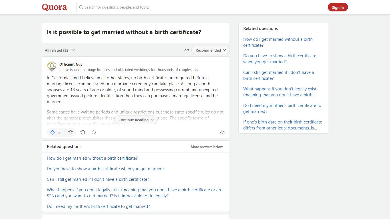Viewport: 390px width, 219px height.
Task: Expand answer with Continue Reading
Action: 136,120
